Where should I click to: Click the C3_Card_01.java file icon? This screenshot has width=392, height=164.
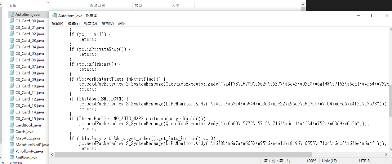coord(12,27)
